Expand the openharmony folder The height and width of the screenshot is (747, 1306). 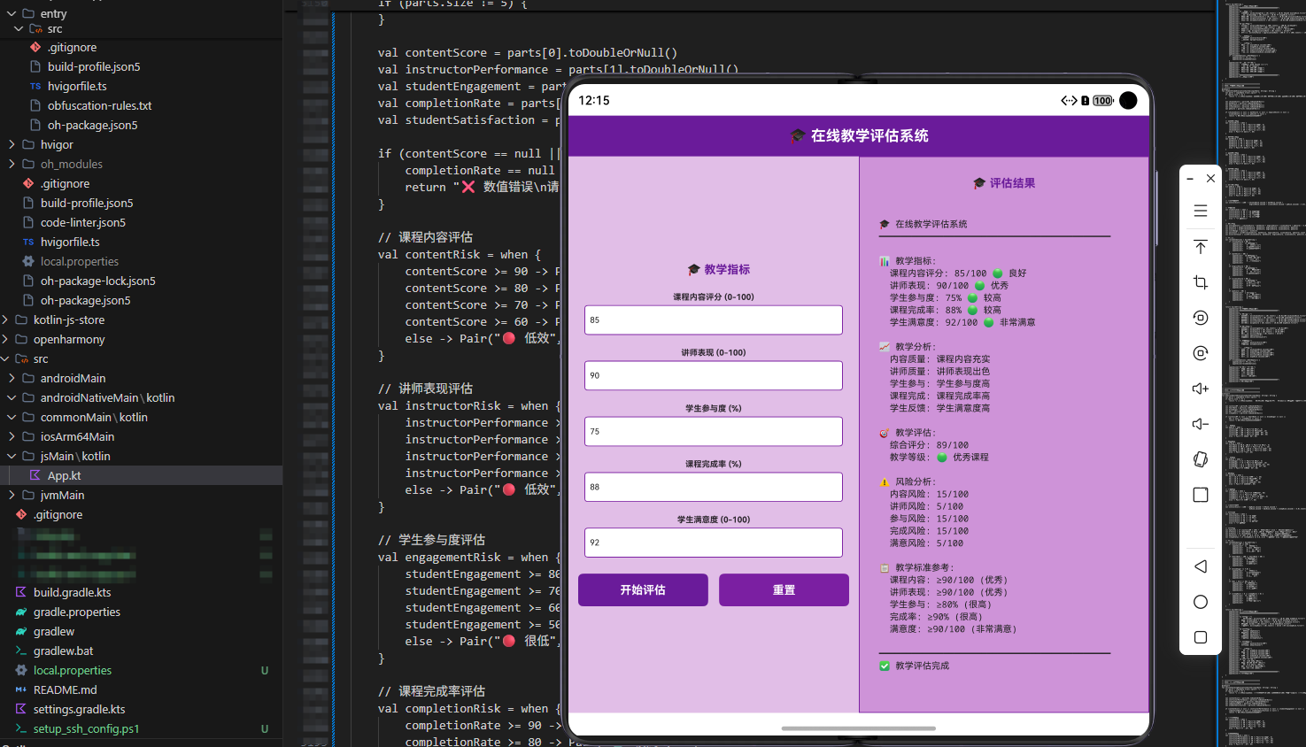click(x=5, y=339)
